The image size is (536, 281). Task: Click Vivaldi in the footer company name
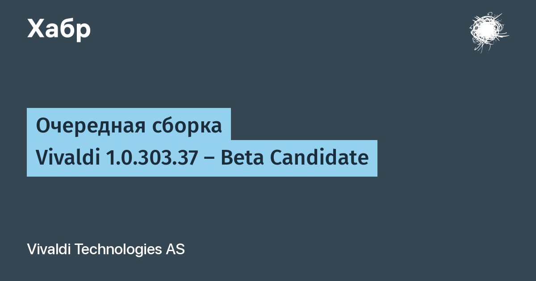tap(49, 249)
